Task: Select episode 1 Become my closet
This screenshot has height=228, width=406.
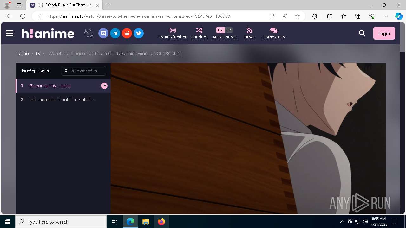Action: pos(63,86)
